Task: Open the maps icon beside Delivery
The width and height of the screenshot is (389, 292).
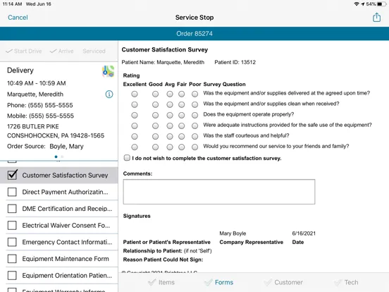Action: 108,71
